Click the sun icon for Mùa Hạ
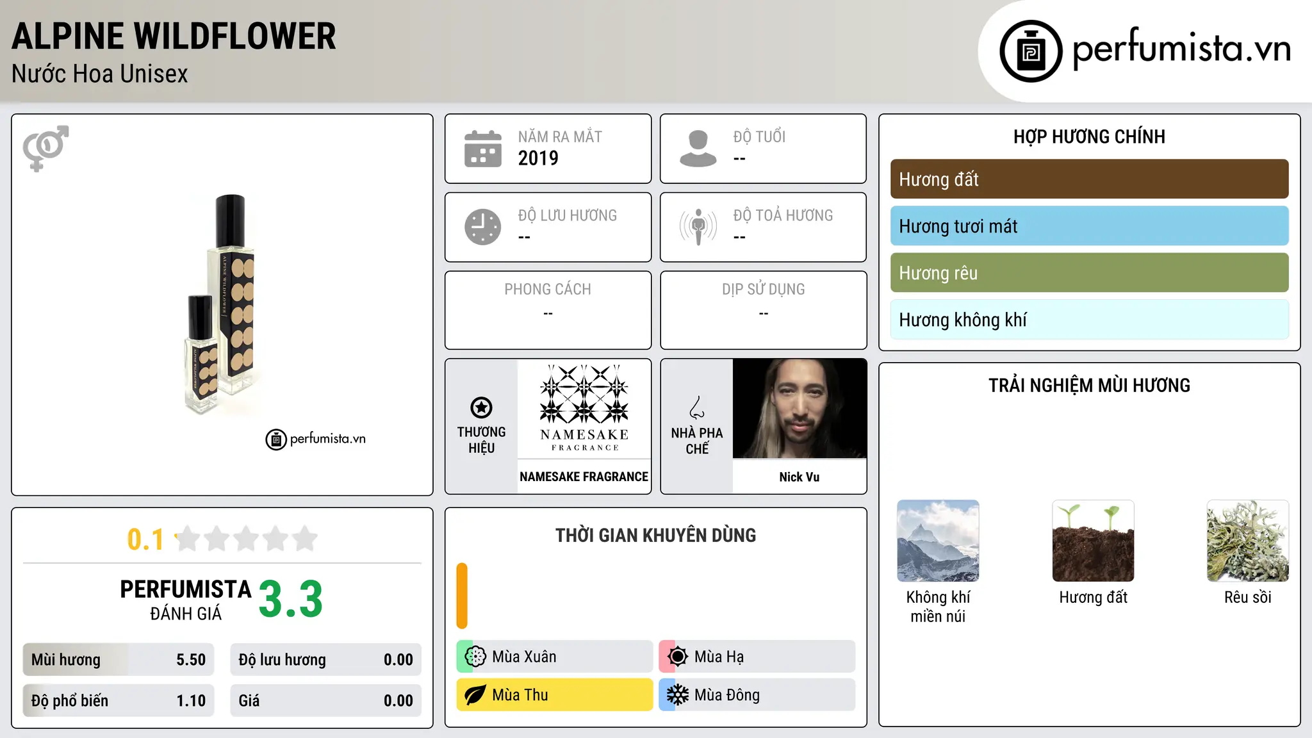Image resolution: width=1312 pixels, height=738 pixels. (x=677, y=657)
